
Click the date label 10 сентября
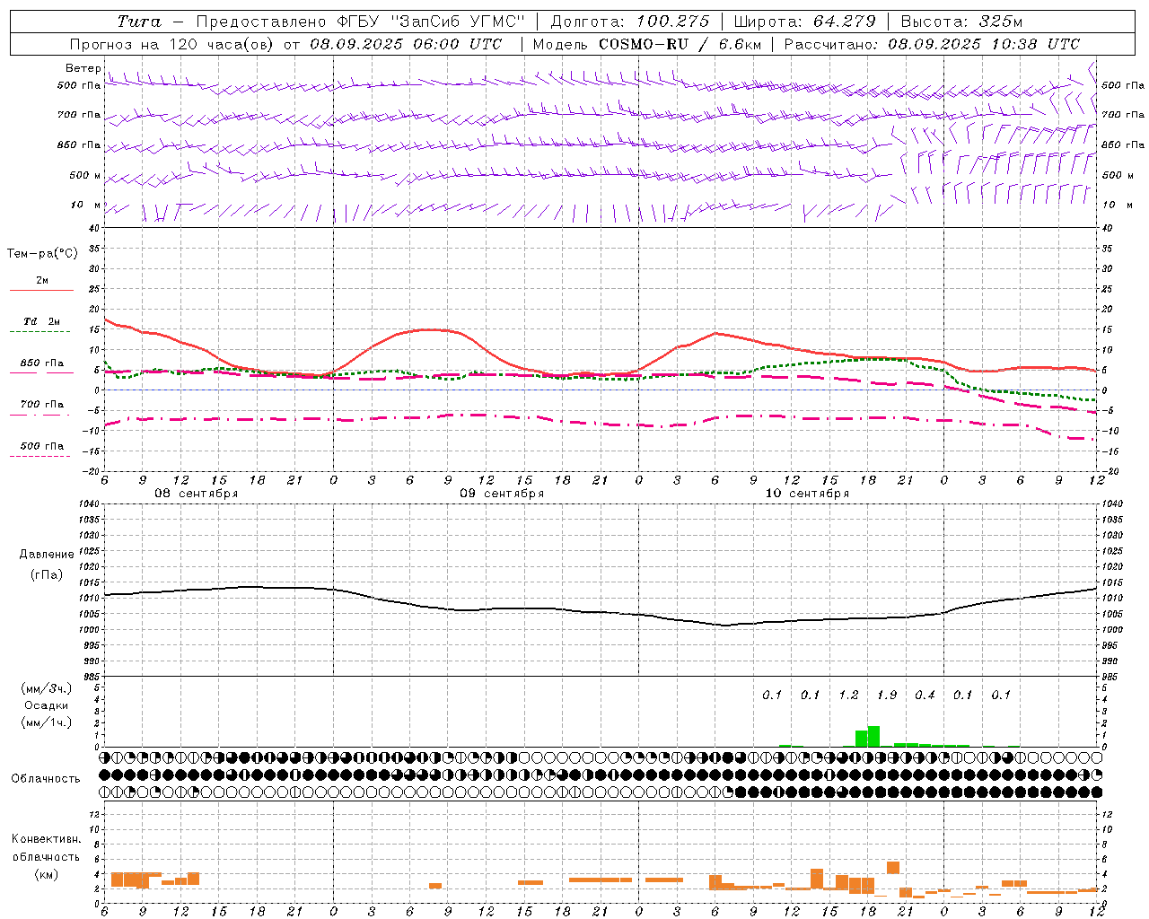pos(807,494)
